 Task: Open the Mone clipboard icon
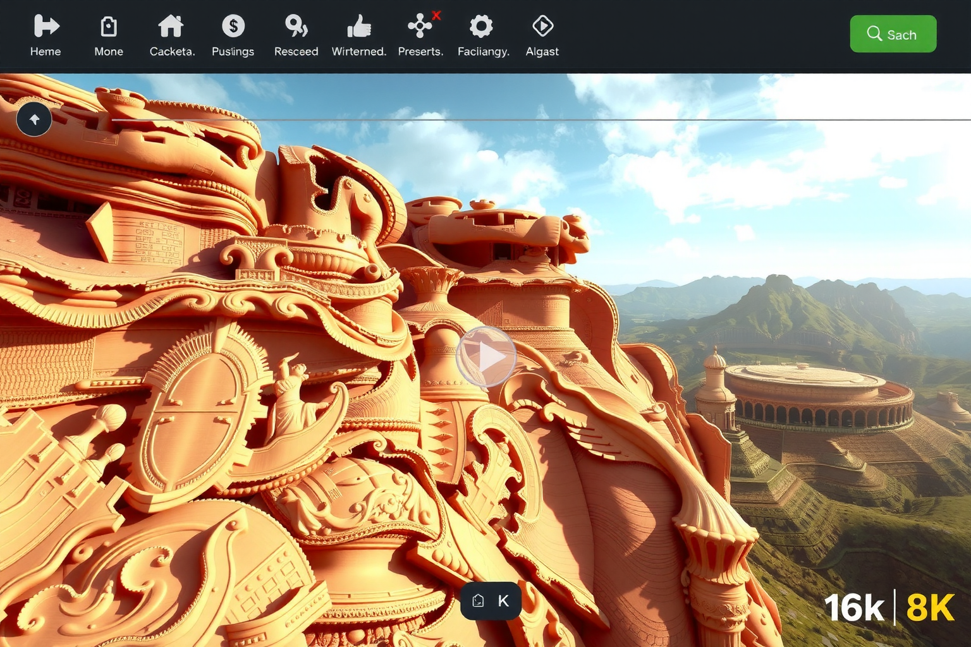pos(109,27)
